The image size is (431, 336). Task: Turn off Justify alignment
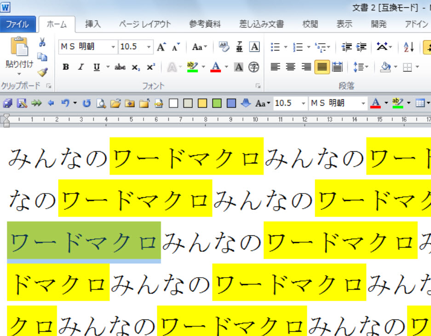click(x=322, y=68)
